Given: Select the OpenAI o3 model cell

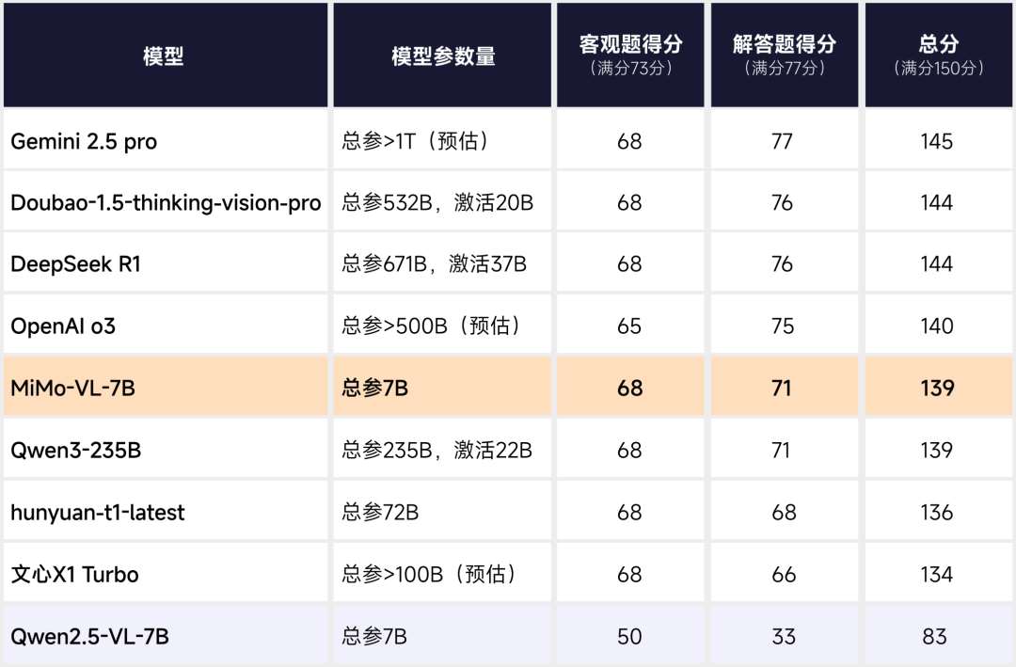Looking at the screenshot, I should point(166,325).
